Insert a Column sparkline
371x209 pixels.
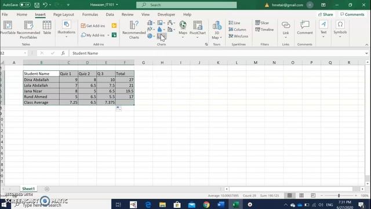tap(238, 30)
